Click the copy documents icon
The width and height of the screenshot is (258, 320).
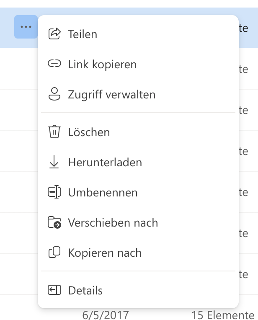[54, 253]
